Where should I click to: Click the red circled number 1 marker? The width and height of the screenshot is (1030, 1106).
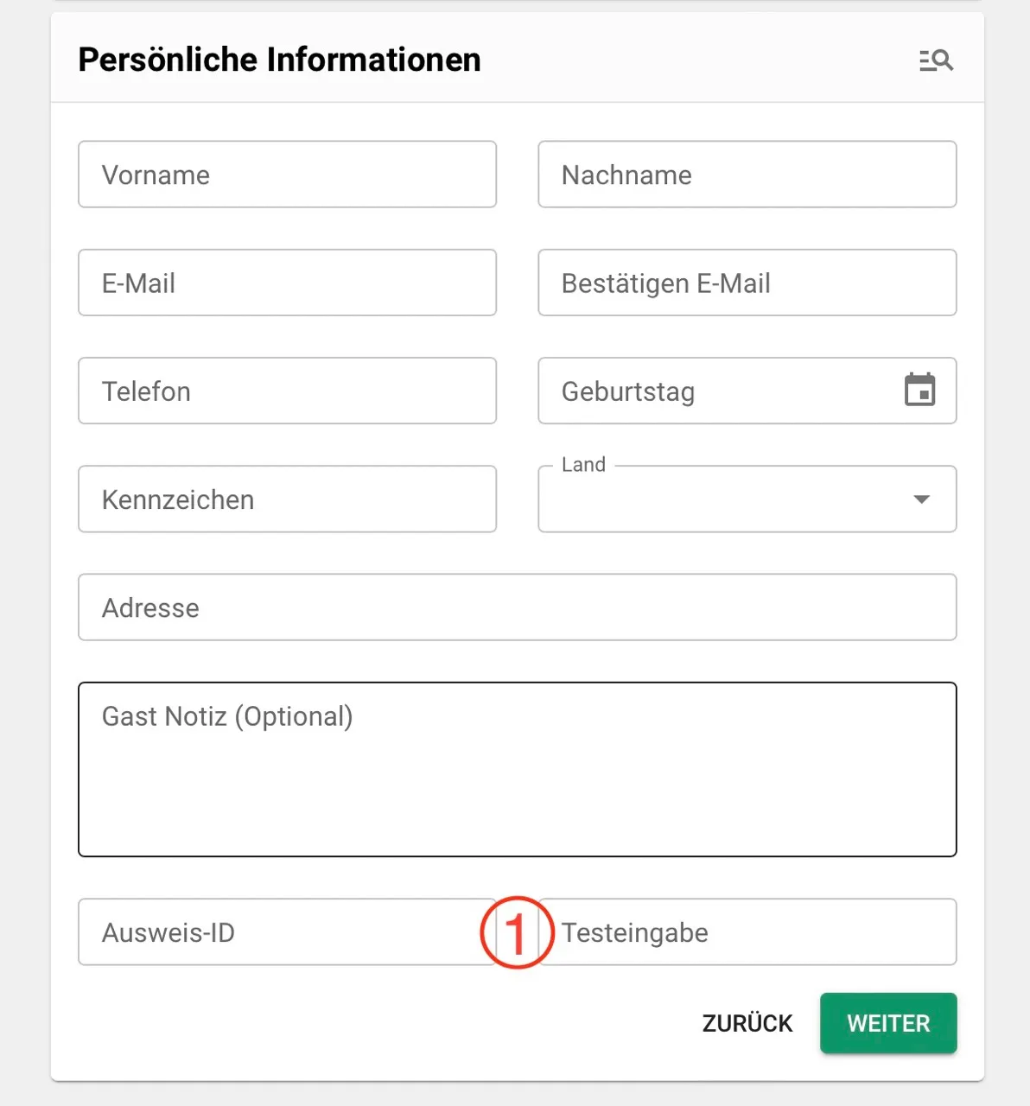[517, 932]
